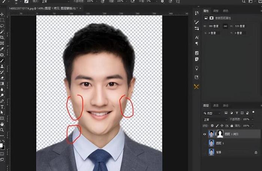Open the Character panel icon in collapsed dock
This screenshot has width=262, height=171.
(196, 37)
